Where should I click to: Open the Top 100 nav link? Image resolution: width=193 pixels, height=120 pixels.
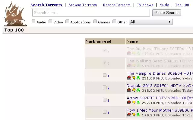tap(182, 5)
